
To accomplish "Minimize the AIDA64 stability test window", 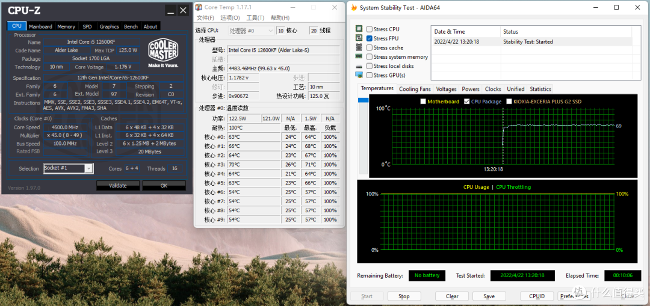I will (x=596, y=7).
